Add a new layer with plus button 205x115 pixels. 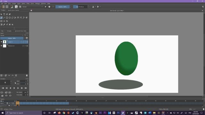click(1, 75)
